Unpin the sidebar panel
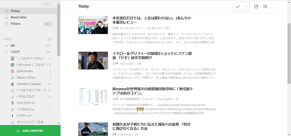 pos(46,4)
